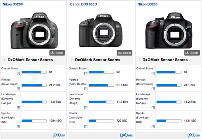Viewport: 202px width, 139px height.
Task: Click the DxOMark logo under Nikon D5200
Action: point(59,135)
